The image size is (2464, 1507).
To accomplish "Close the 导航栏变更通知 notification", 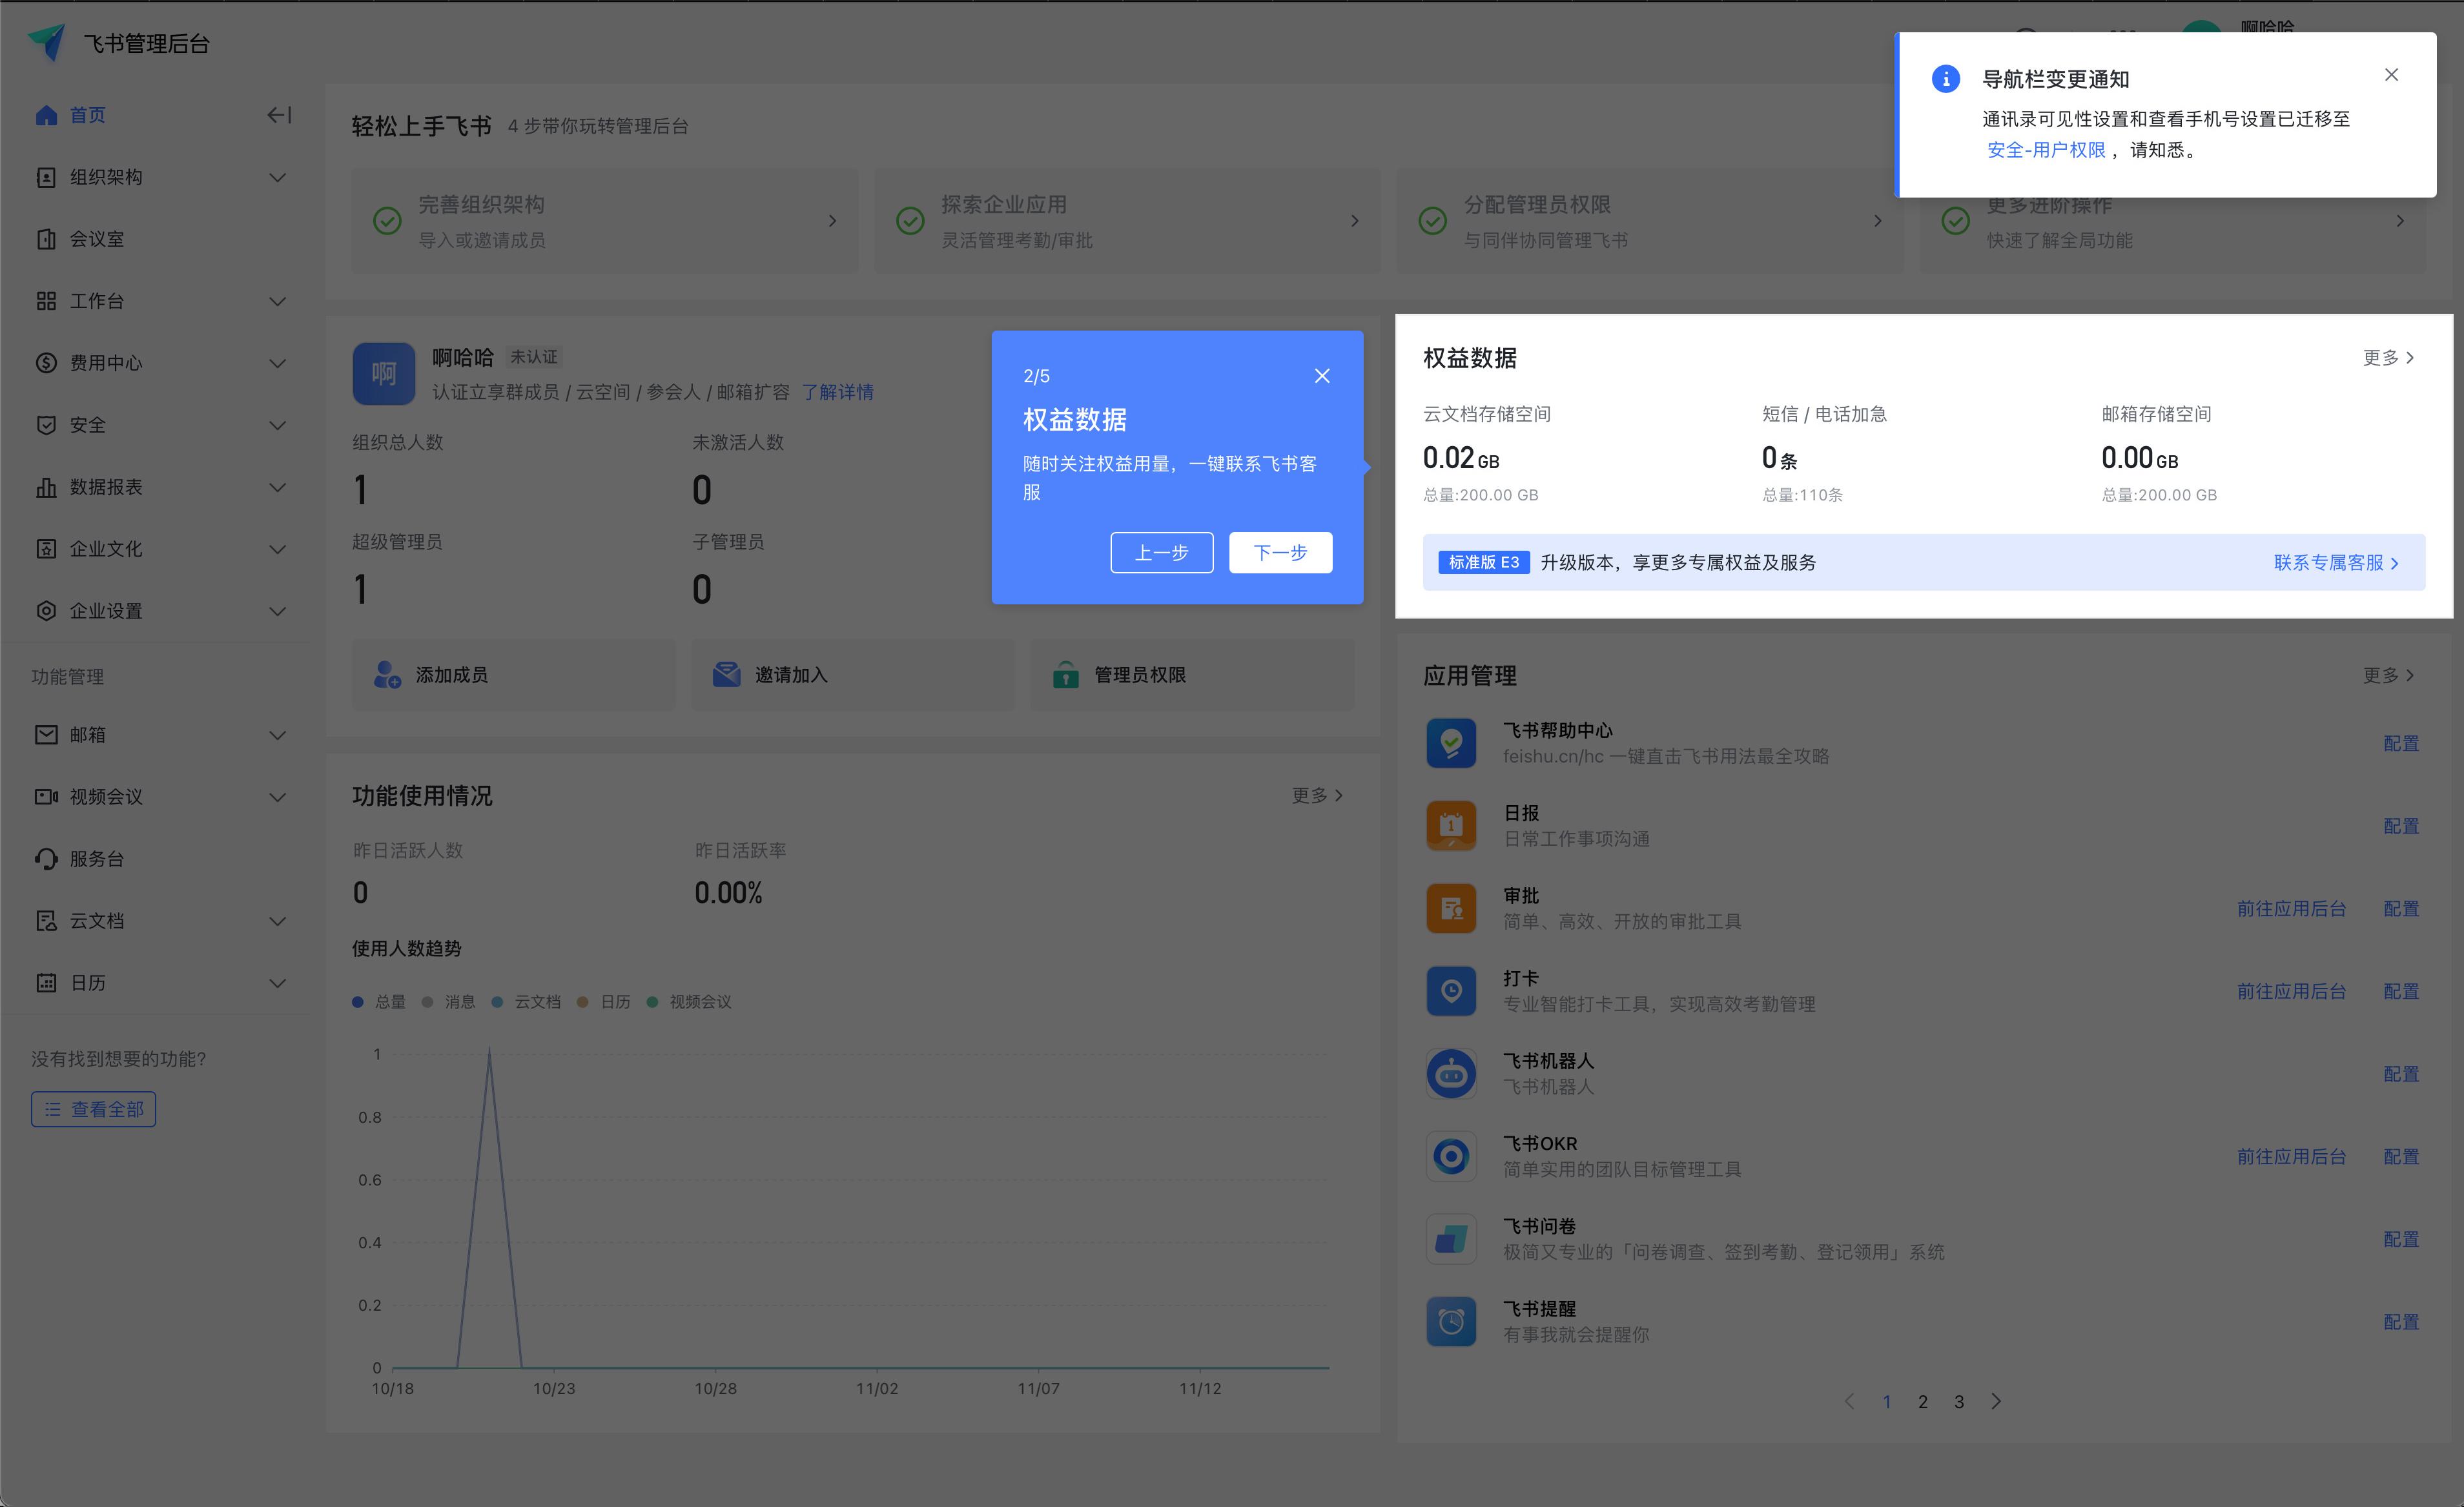I will [2391, 75].
